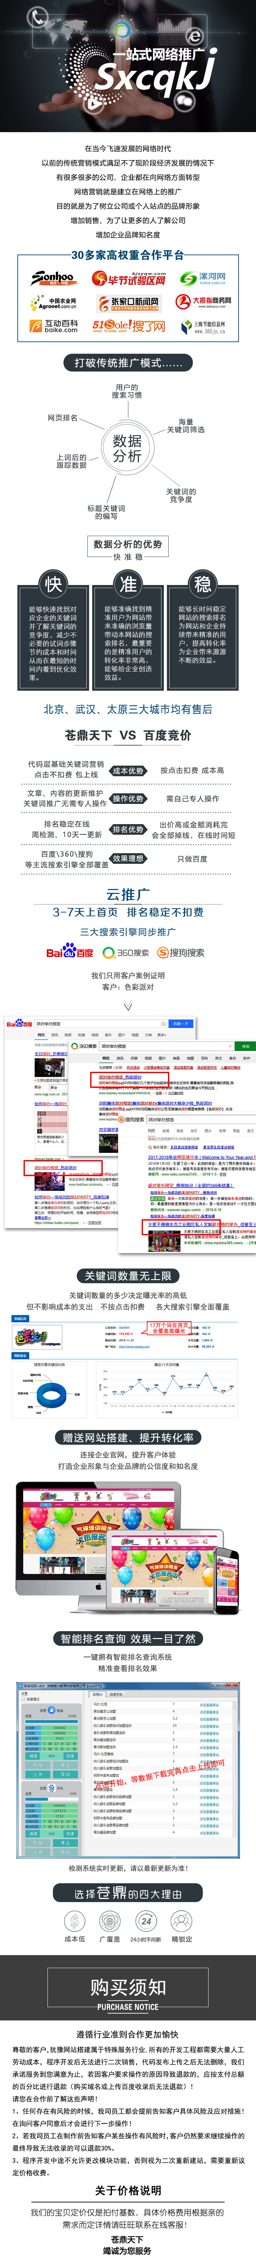This screenshot has width=256, height=2263.
Task: Click the 搜狗搜索 logo
Action: (181, 952)
